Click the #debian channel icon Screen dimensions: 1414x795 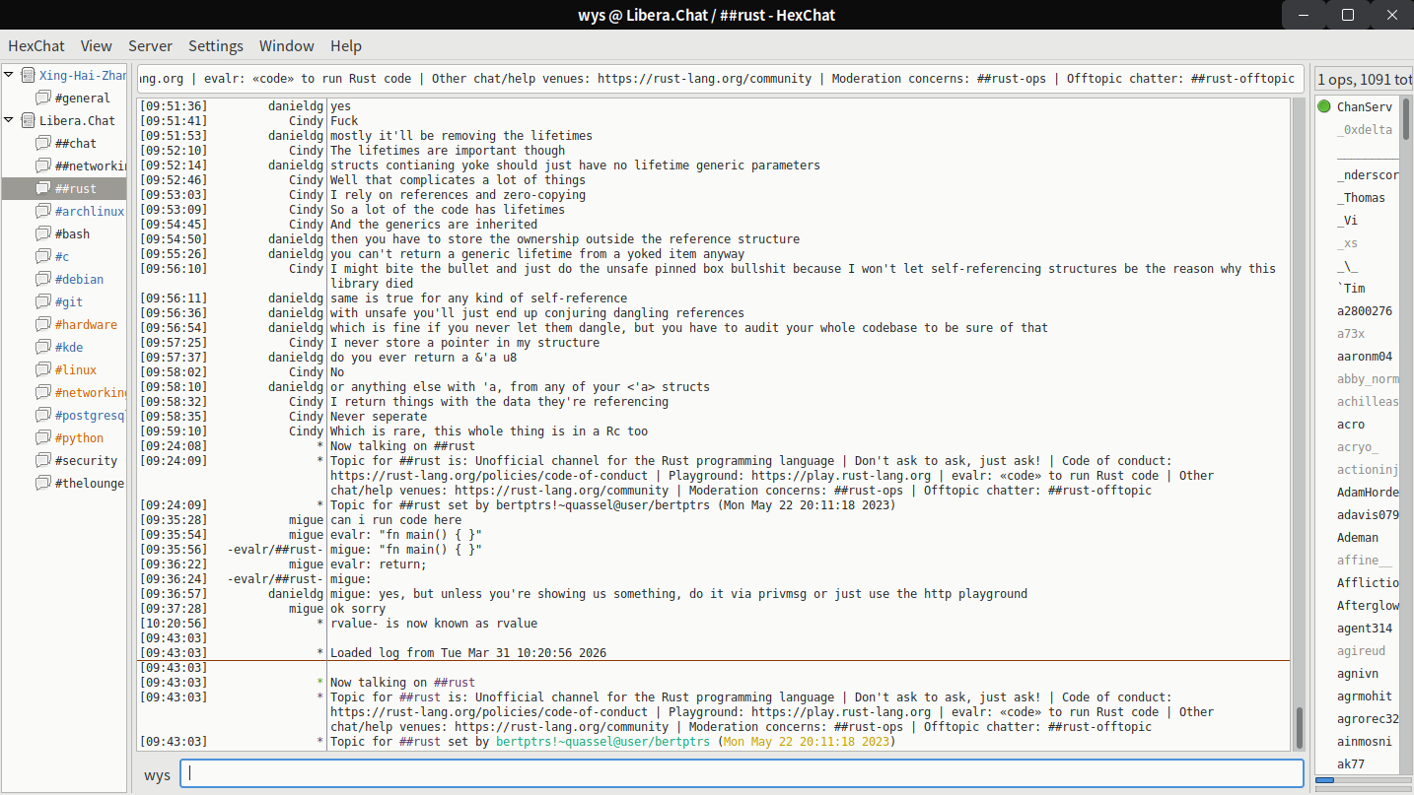pyautogui.click(x=43, y=279)
